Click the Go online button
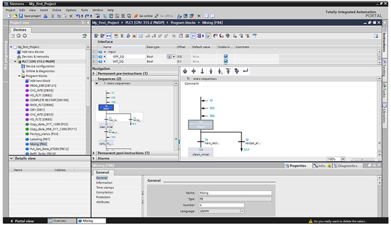Image resolution: width=391 pixels, height=225 pixels. (143, 16)
